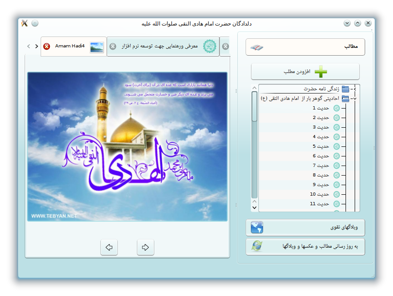This screenshot has height=296, width=393.
Task: Open the حدیث 7 tree entry
Action: pos(321,166)
